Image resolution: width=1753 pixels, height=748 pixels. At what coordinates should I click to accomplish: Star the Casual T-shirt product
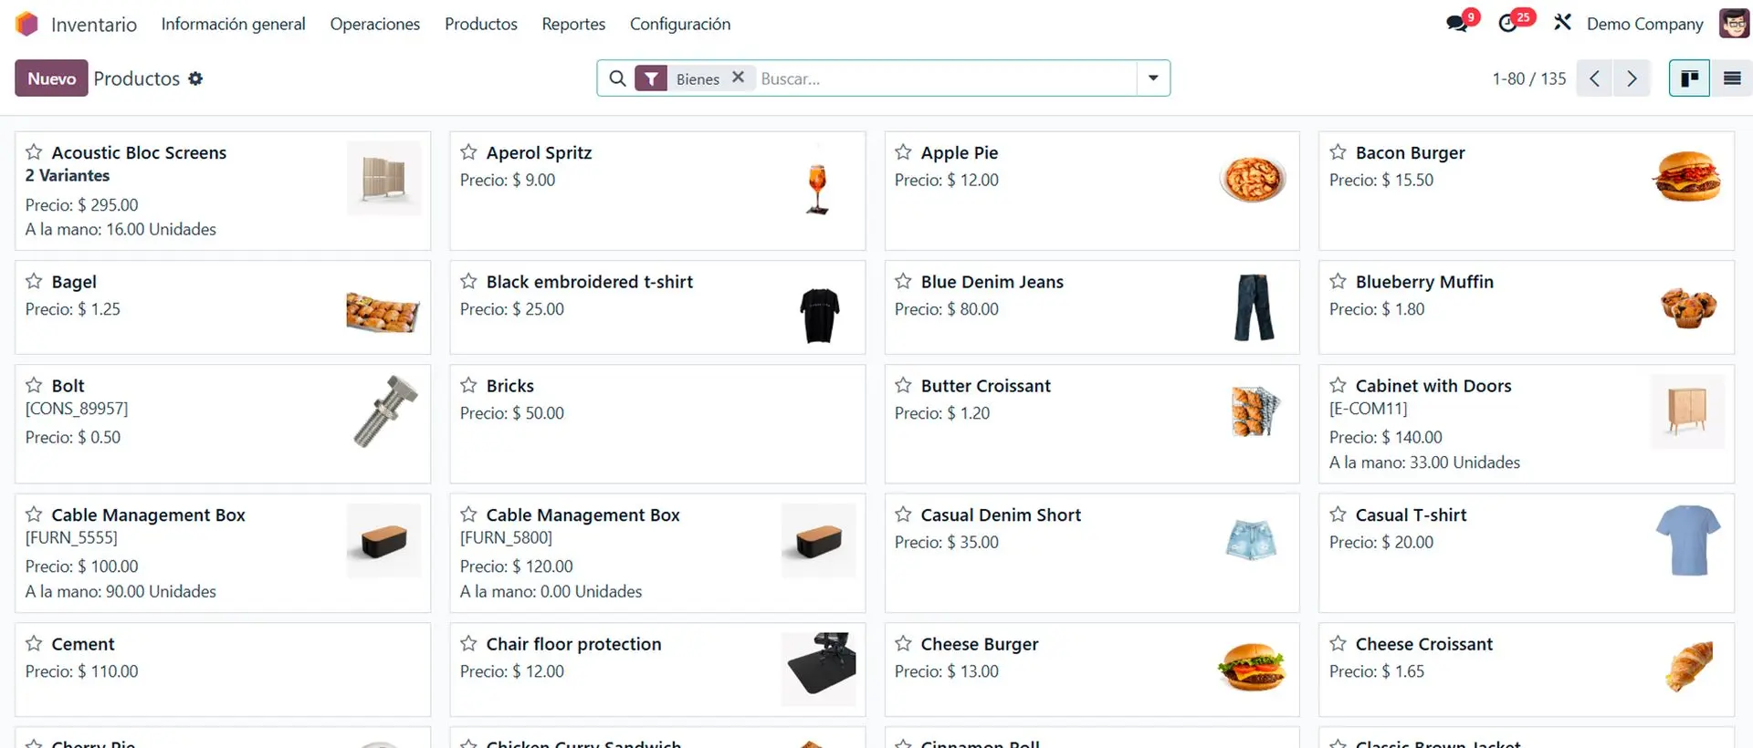pos(1338,514)
